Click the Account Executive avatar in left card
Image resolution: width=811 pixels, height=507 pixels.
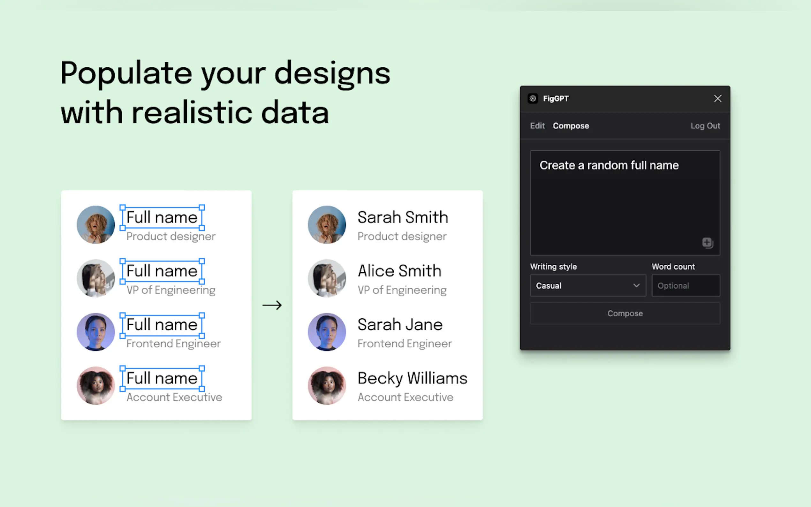(x=95, y=385)
